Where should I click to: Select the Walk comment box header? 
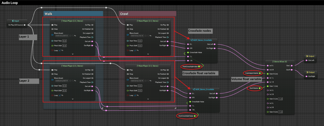coord(73,14)
